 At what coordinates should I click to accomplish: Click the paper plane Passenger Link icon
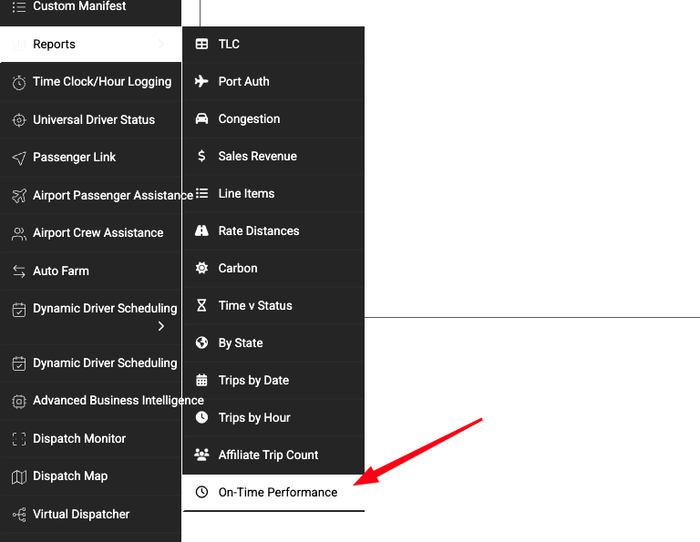18,158
